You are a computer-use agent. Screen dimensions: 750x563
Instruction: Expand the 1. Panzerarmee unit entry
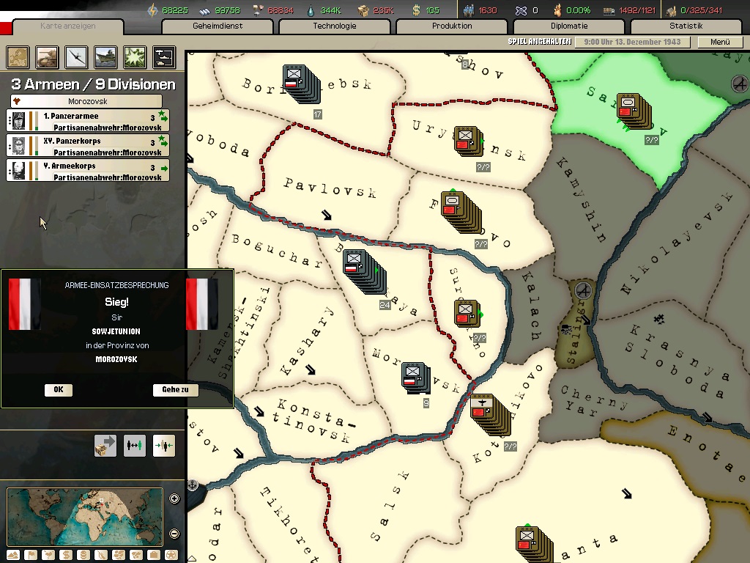coord(88,121)
